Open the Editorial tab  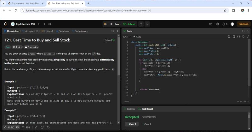pyautogui.click(x=47, y=31)
